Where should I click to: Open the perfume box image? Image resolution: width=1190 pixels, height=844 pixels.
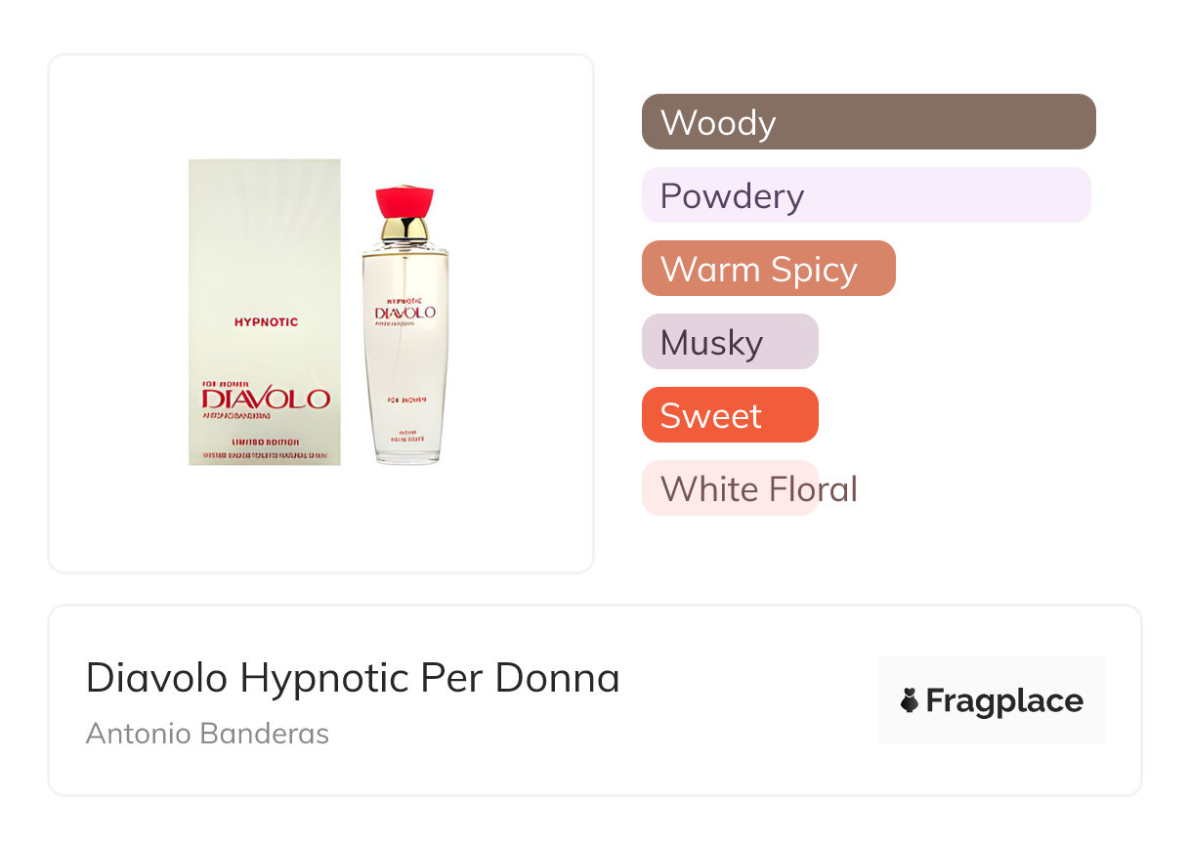tap(265, 254)
